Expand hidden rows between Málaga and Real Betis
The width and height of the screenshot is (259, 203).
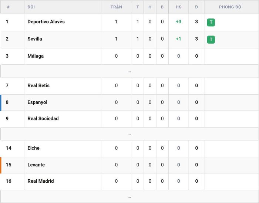point(129,71)
